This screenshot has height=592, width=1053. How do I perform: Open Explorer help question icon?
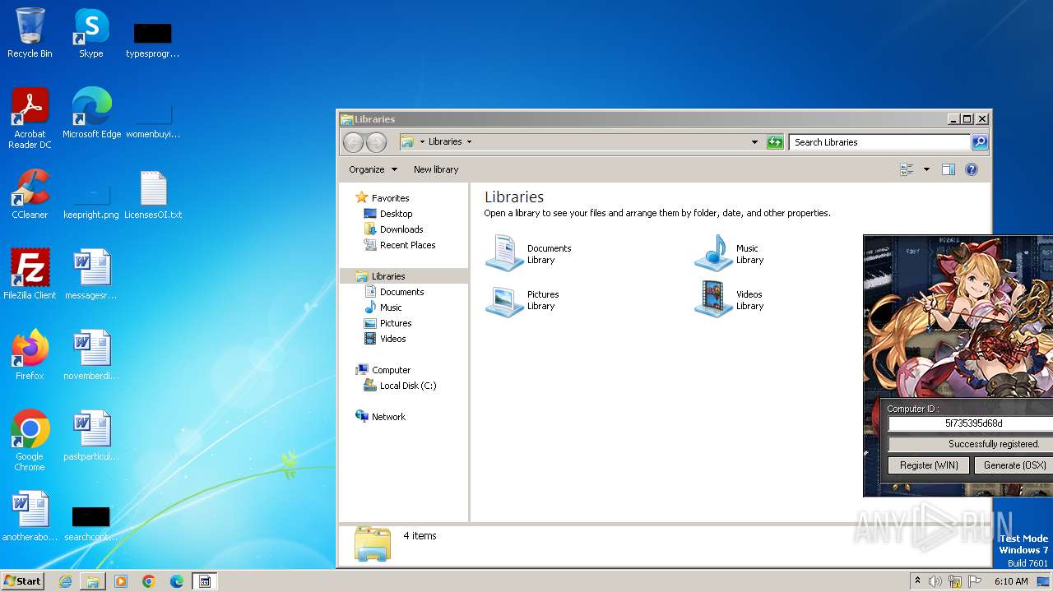coord(972,169)
